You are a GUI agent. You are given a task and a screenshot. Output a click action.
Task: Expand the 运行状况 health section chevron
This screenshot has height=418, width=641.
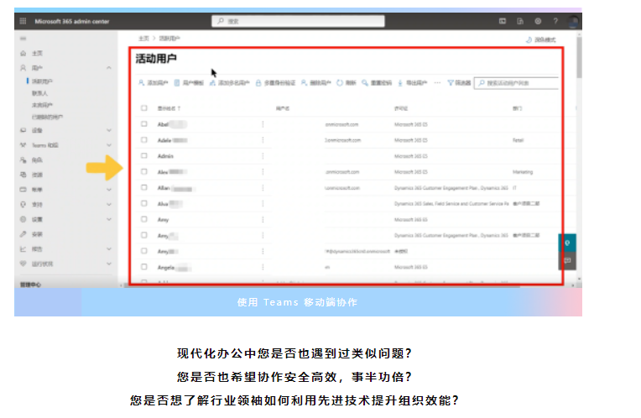pos(109,264)
